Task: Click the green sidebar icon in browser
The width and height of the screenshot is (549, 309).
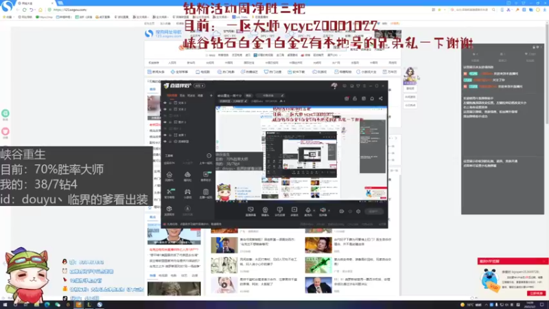Action: [x=5, y=113]
